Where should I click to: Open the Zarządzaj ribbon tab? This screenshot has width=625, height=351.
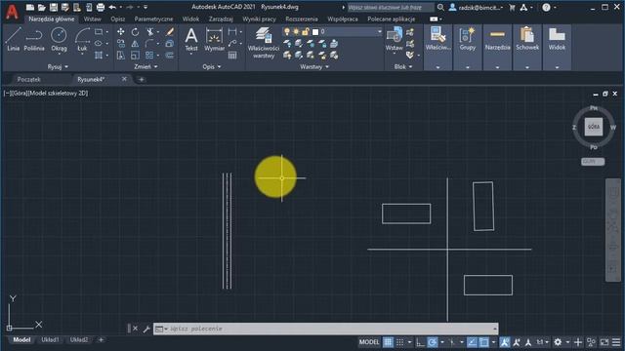click(x=221, y=19)
